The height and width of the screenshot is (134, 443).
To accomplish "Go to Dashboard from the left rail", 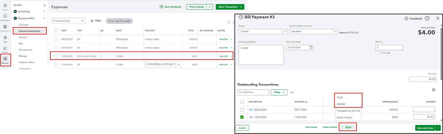I will point(5,27).
